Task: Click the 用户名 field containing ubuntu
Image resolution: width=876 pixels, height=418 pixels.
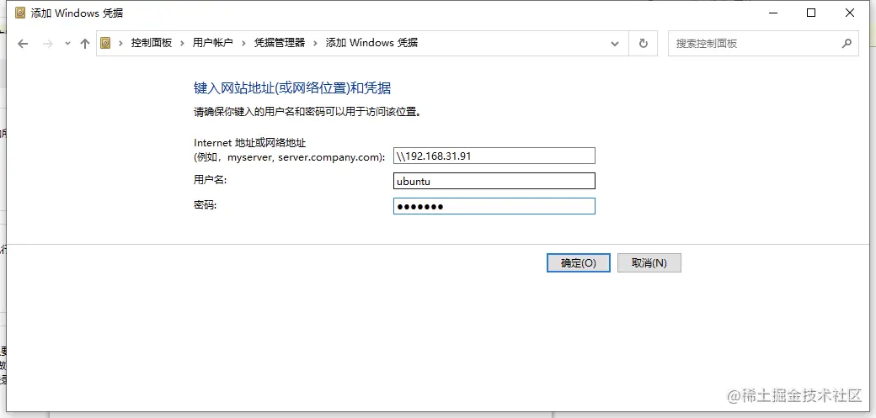Action: click(x=494, y=182)
